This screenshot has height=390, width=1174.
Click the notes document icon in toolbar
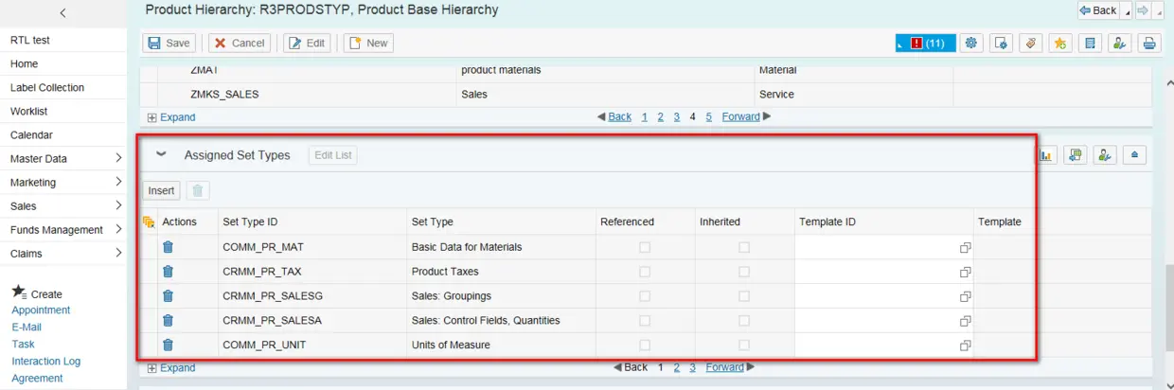[1090, 43]
